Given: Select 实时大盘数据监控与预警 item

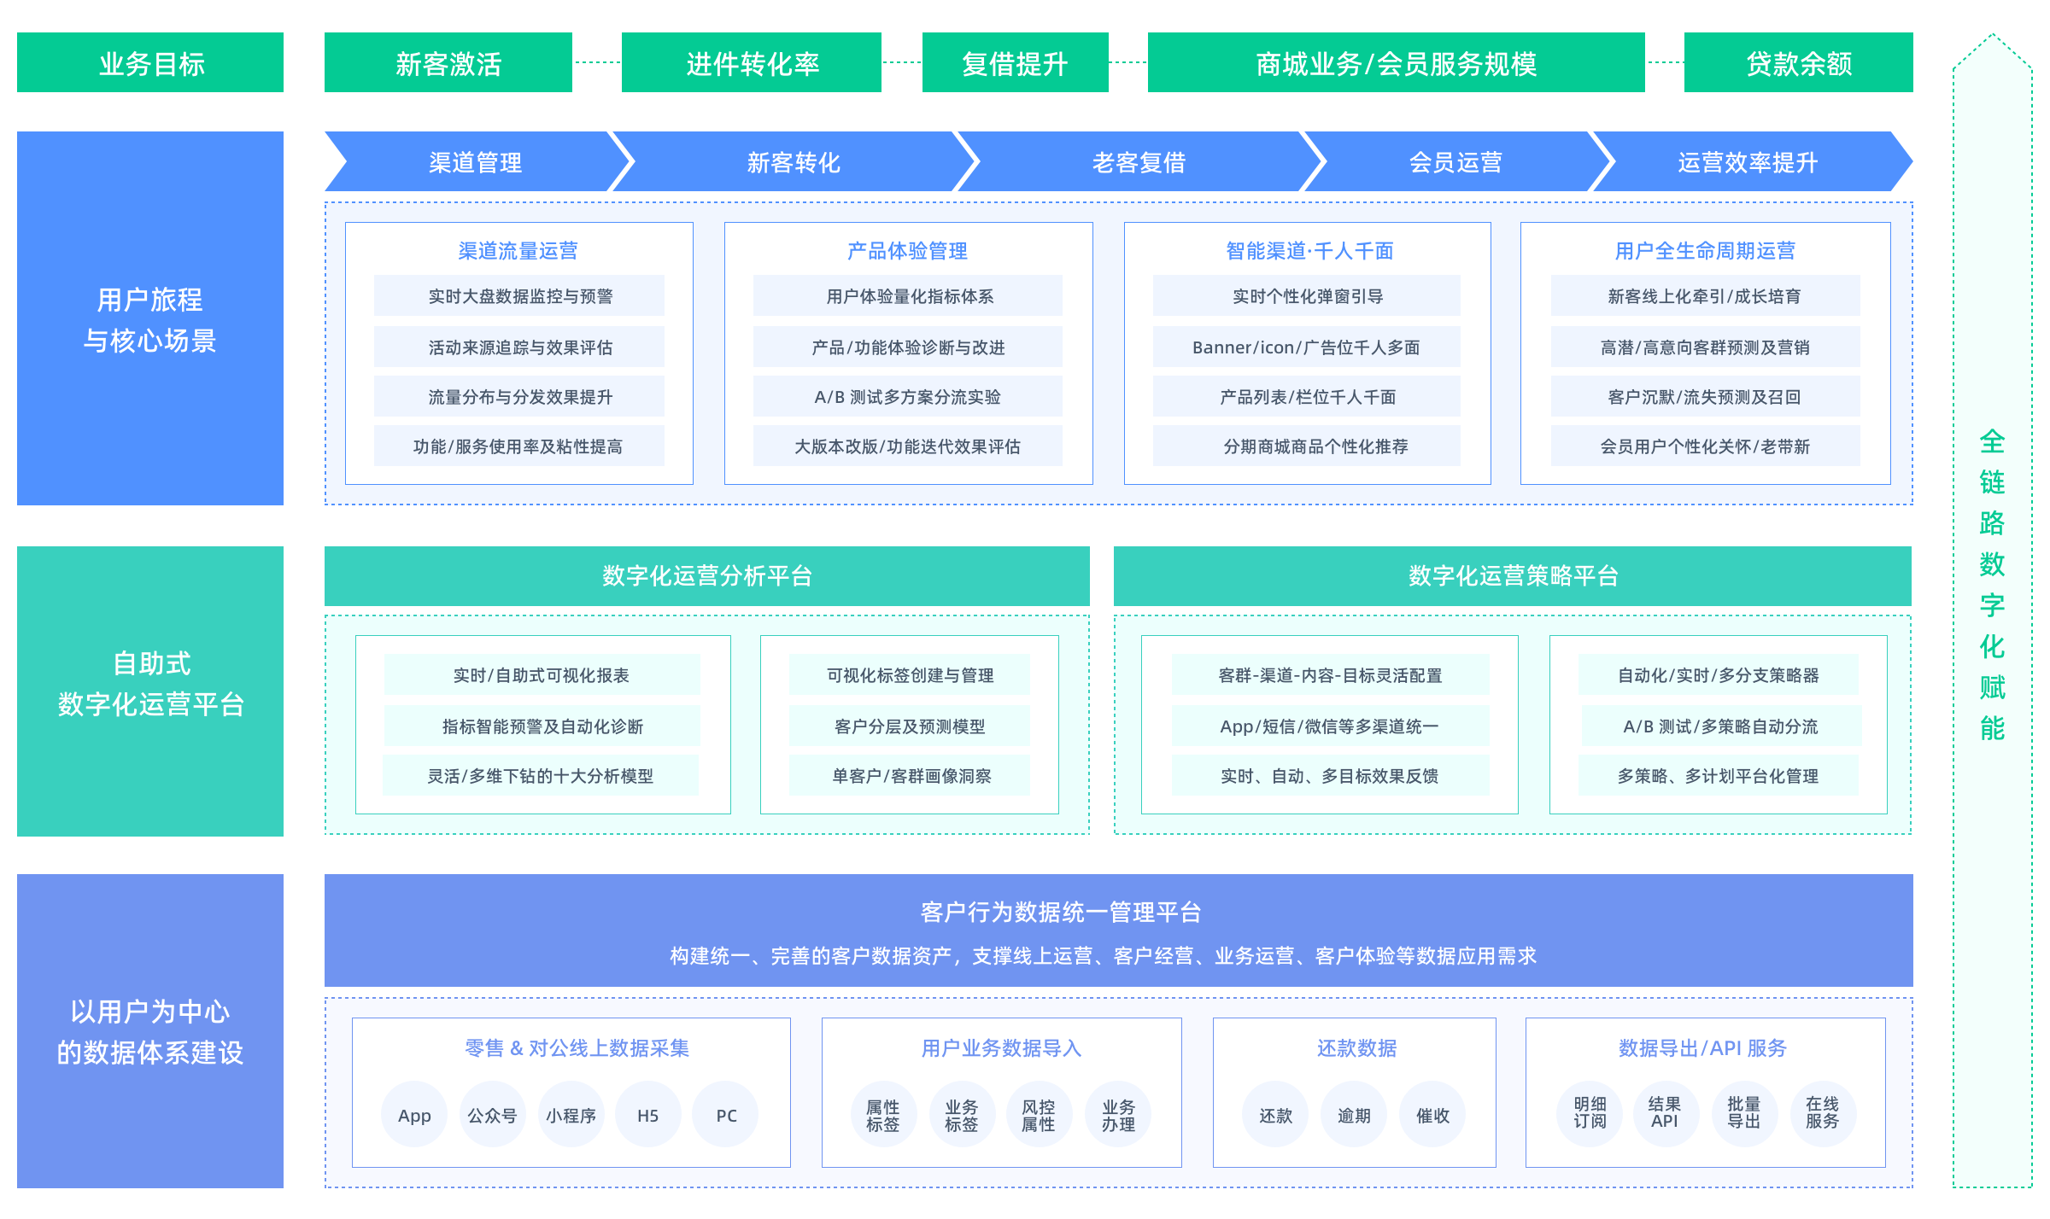Looking at the screenshot, I should (x=519, y=295).
